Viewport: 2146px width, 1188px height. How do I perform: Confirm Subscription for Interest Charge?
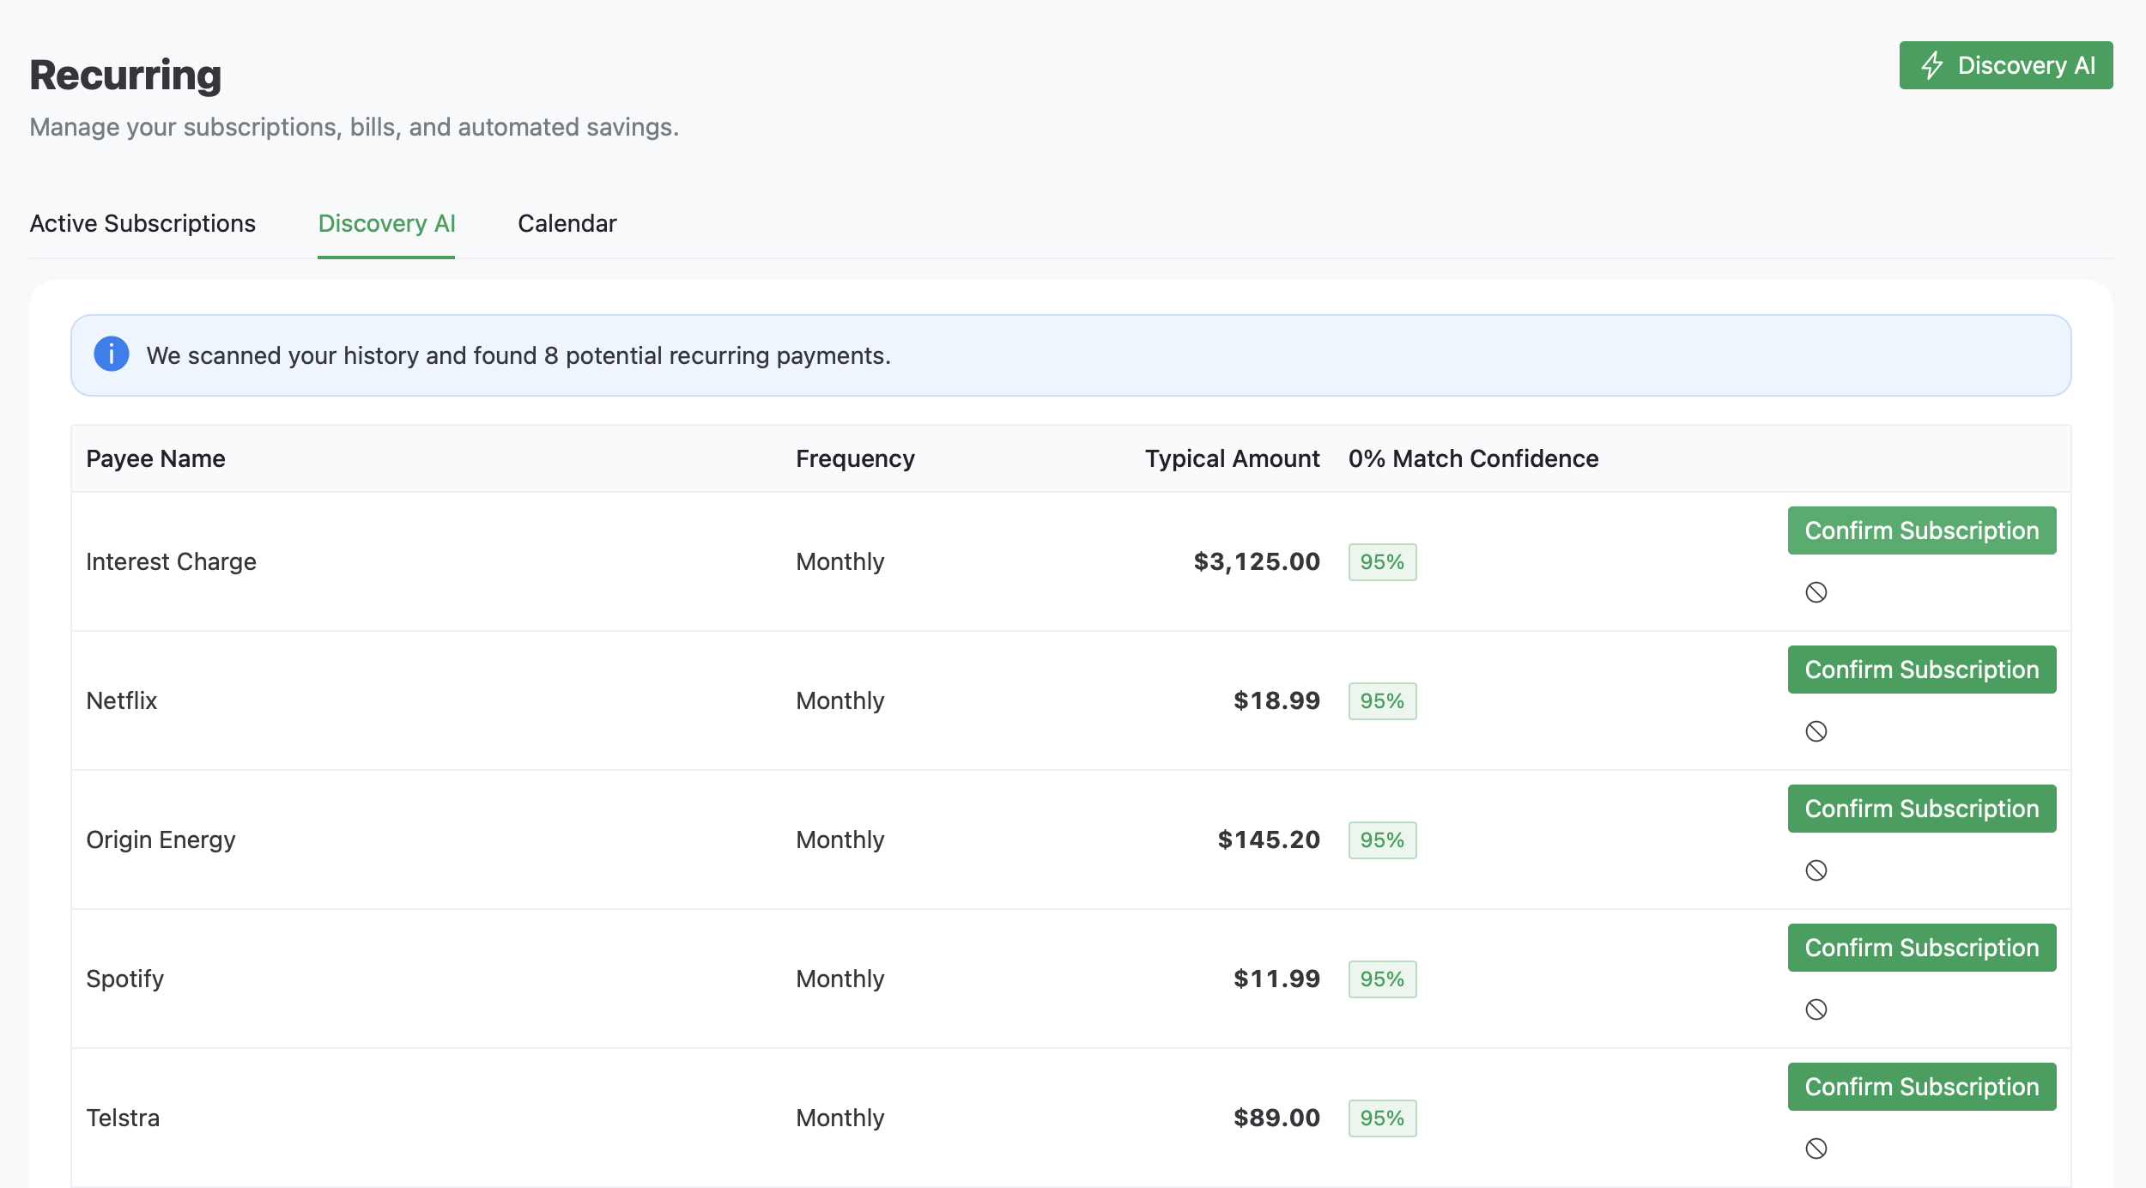coord(1921,530)
